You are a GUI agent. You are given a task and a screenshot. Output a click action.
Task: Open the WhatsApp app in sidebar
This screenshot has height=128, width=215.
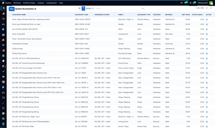3,113
